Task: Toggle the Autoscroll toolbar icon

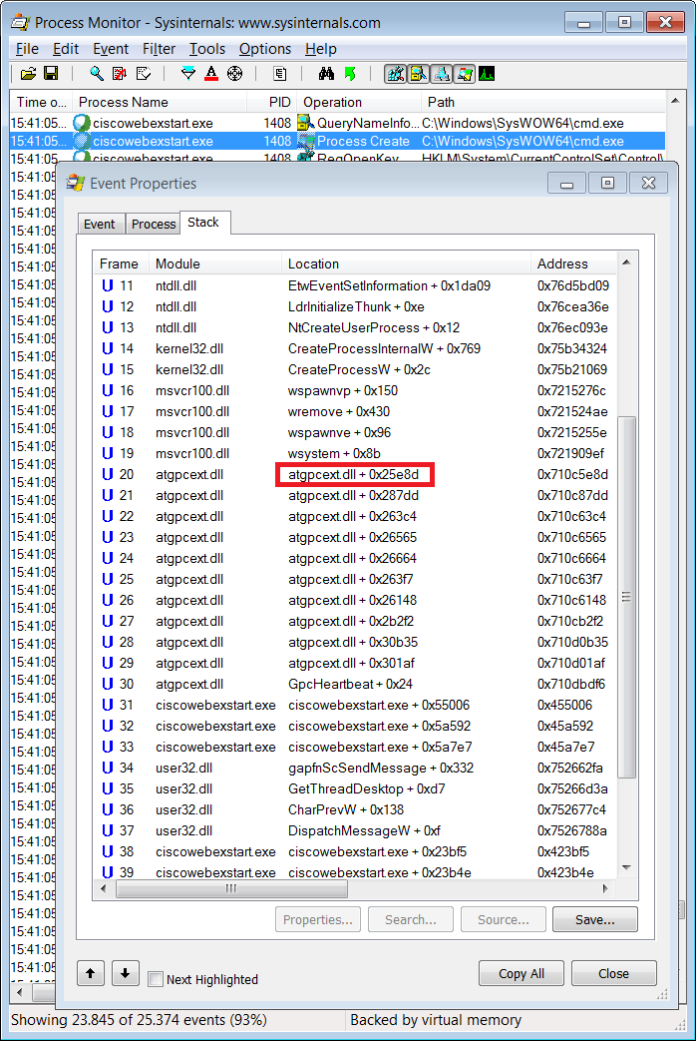Action: pyautogui.click(x=120, y=74)
